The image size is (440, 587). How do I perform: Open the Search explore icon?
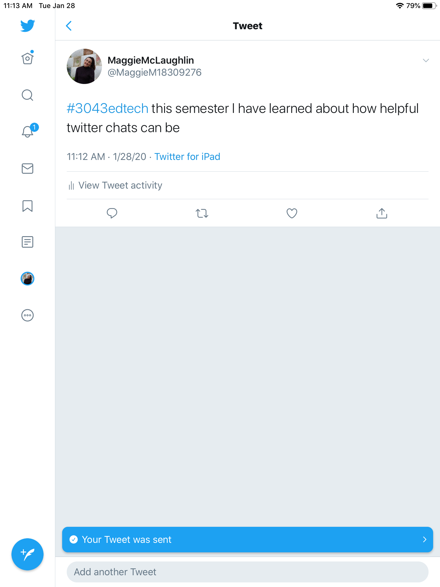(x=27, y=95)
